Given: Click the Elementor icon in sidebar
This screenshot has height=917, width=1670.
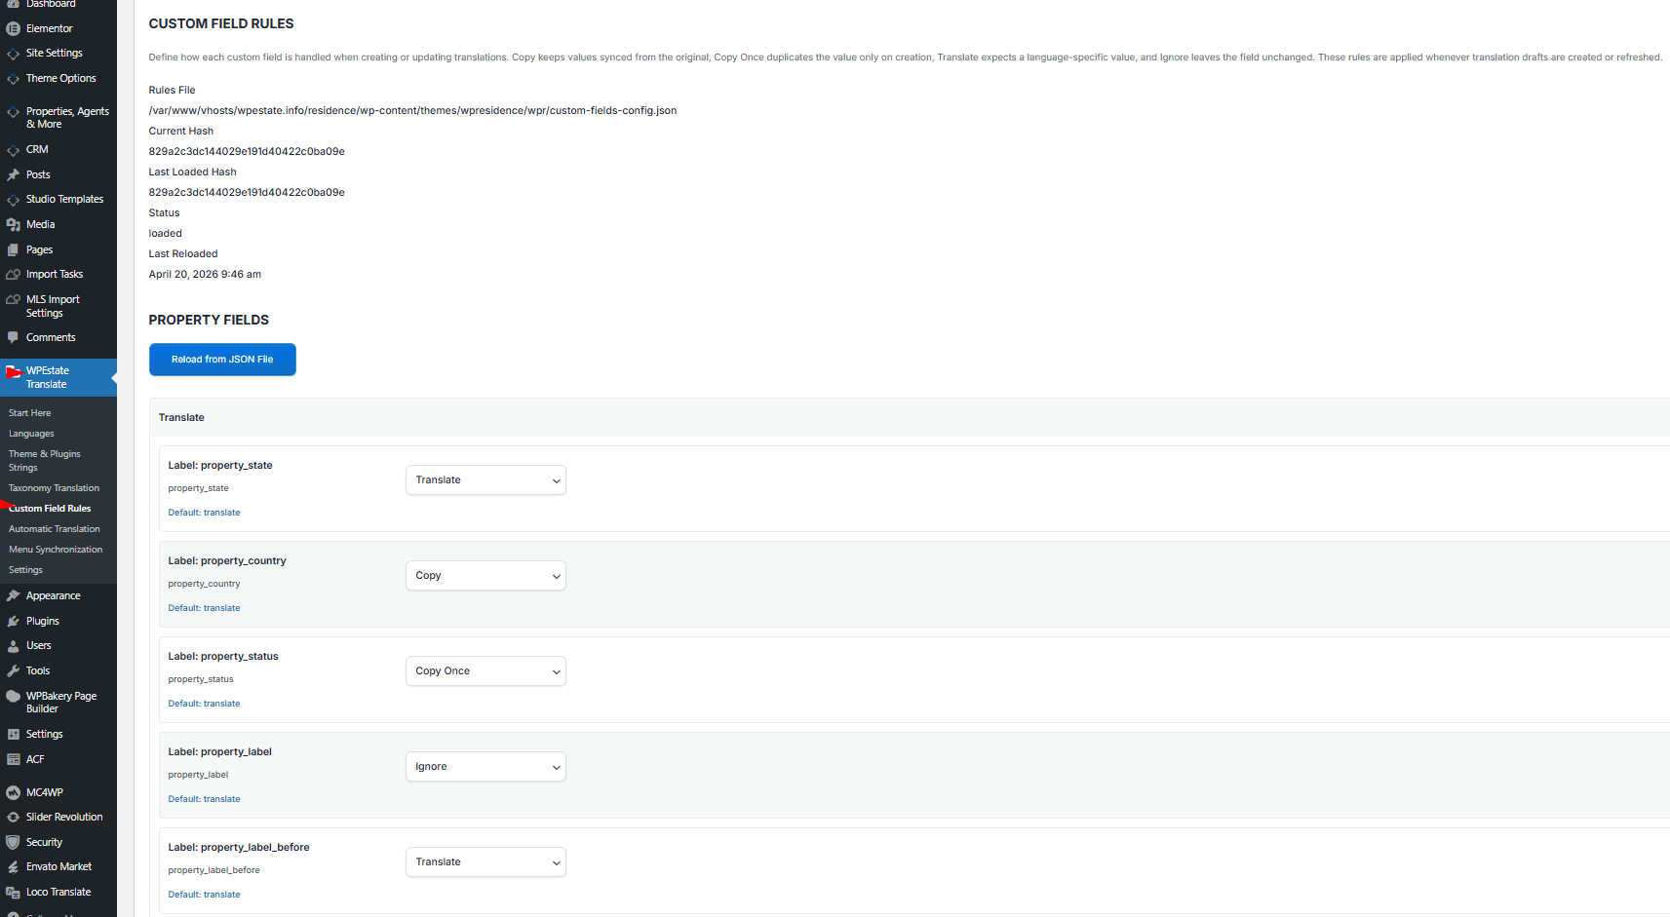Looking at the screenshot, I should click(13, 28).
